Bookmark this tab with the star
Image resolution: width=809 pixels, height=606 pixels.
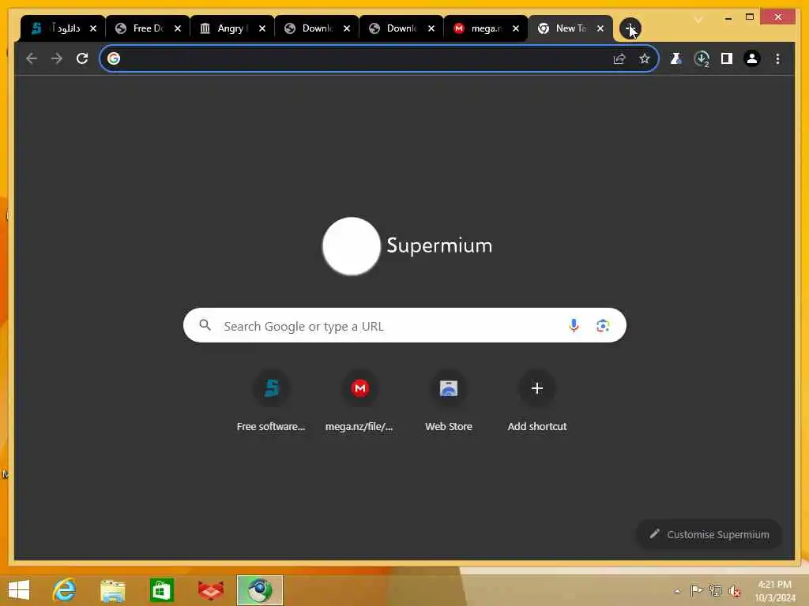click(x=645, y=58)
